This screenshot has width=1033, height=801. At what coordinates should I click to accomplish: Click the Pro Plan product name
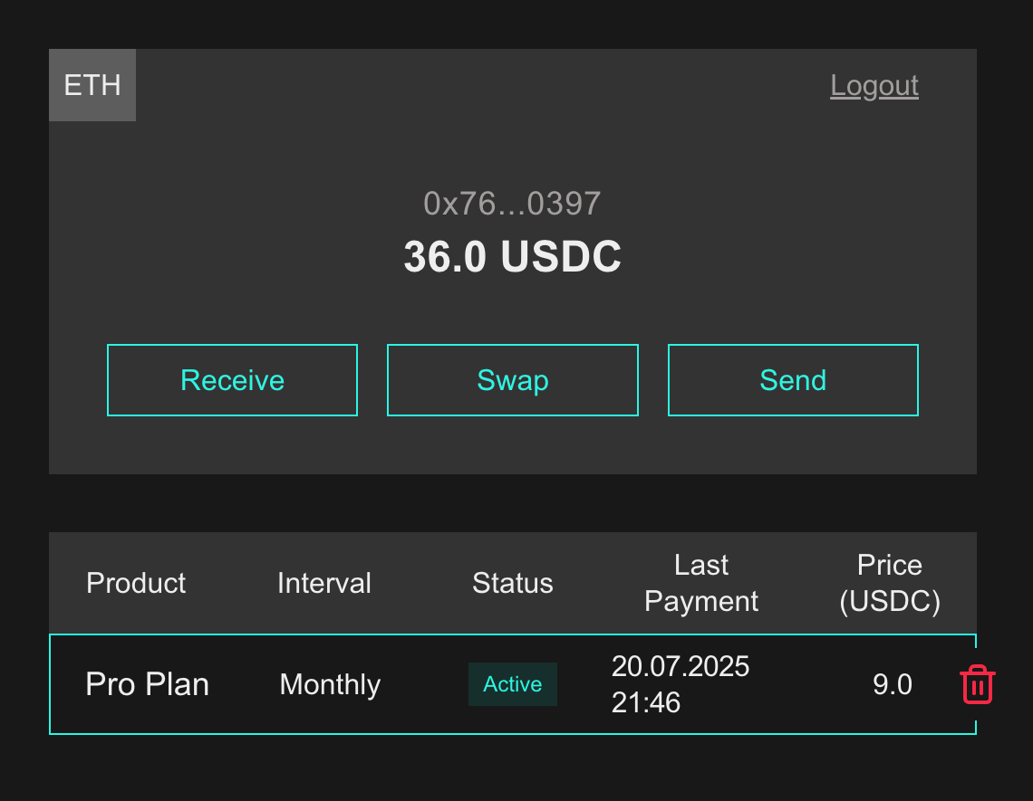point(147,684)
